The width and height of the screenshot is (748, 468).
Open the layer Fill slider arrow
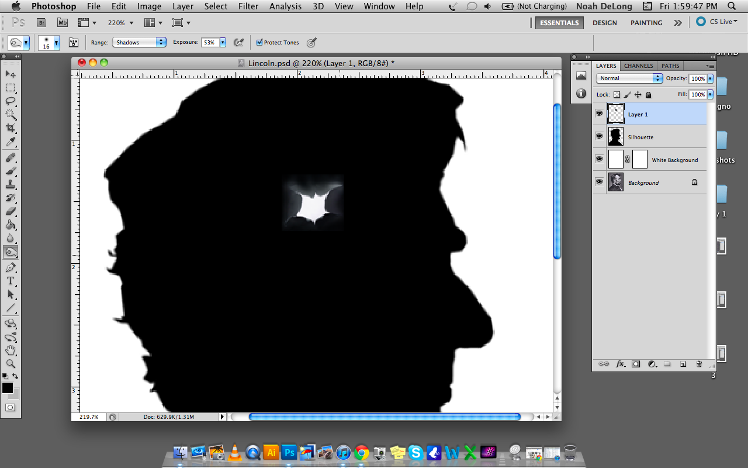(710, 95)
